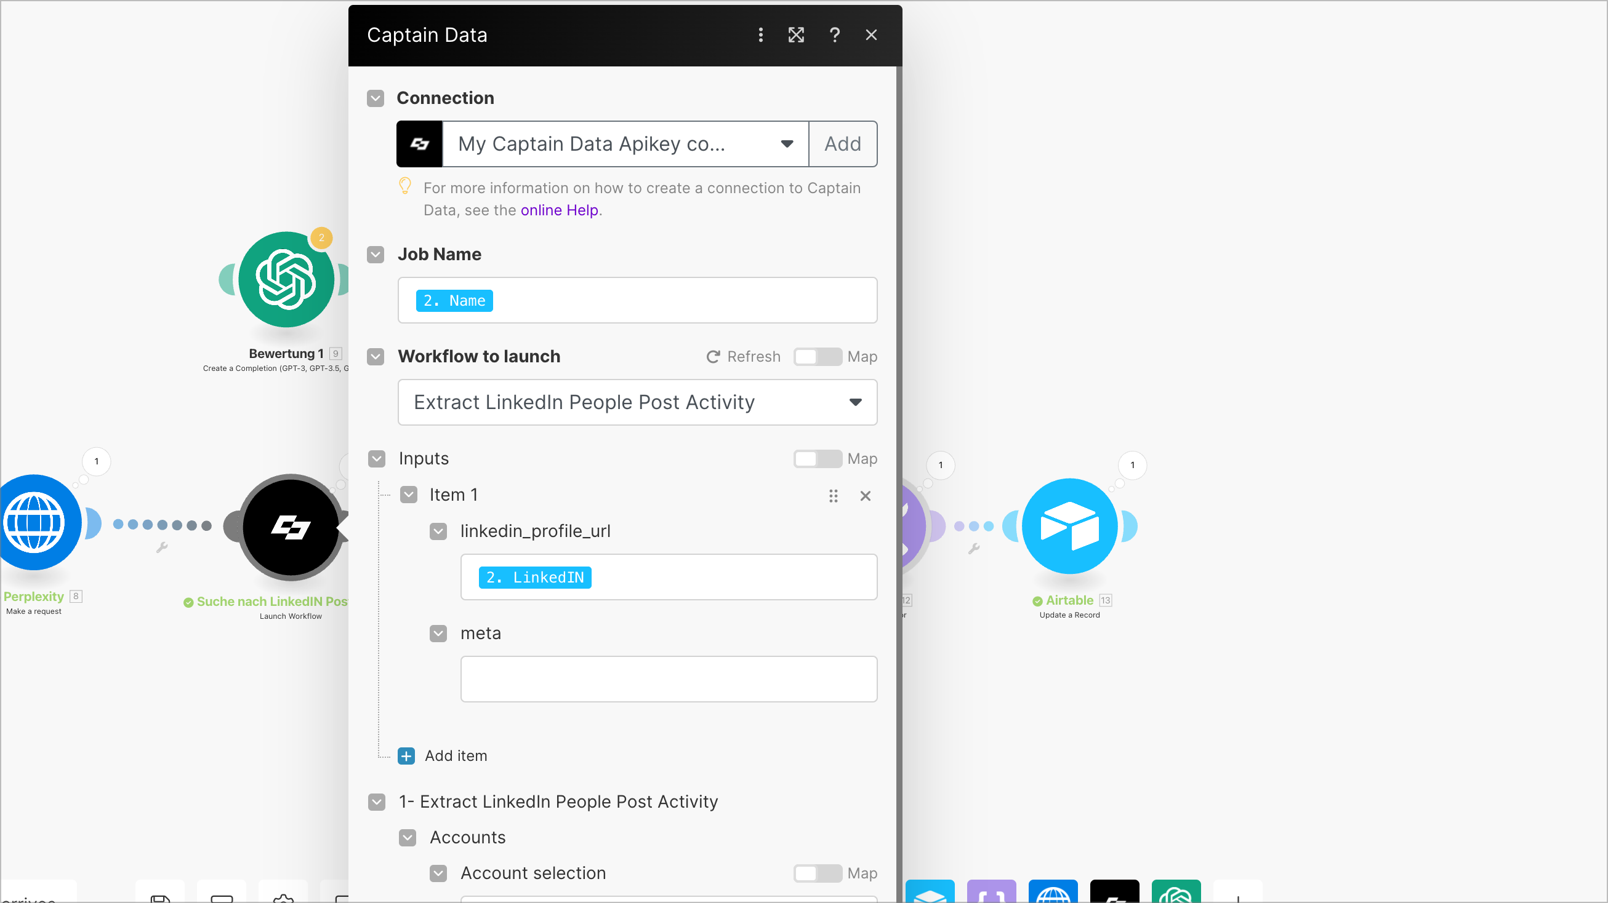
Task: Click the 2. Name variable pill
Action: click(454, 301)
